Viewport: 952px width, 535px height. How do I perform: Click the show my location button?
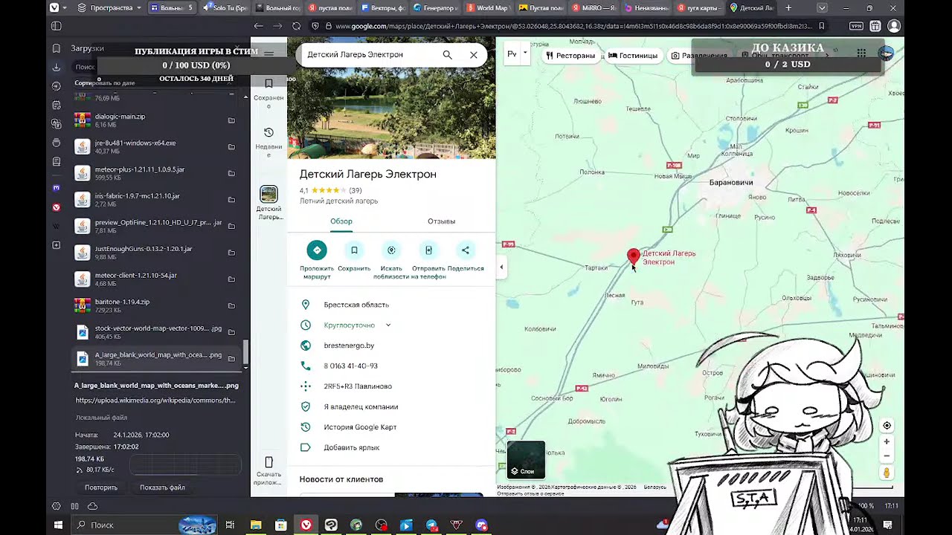(x=887, y=426)
